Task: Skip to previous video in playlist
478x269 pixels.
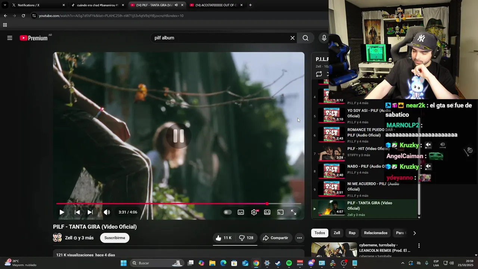Action: pyautogui.click(x=77, y=212)
